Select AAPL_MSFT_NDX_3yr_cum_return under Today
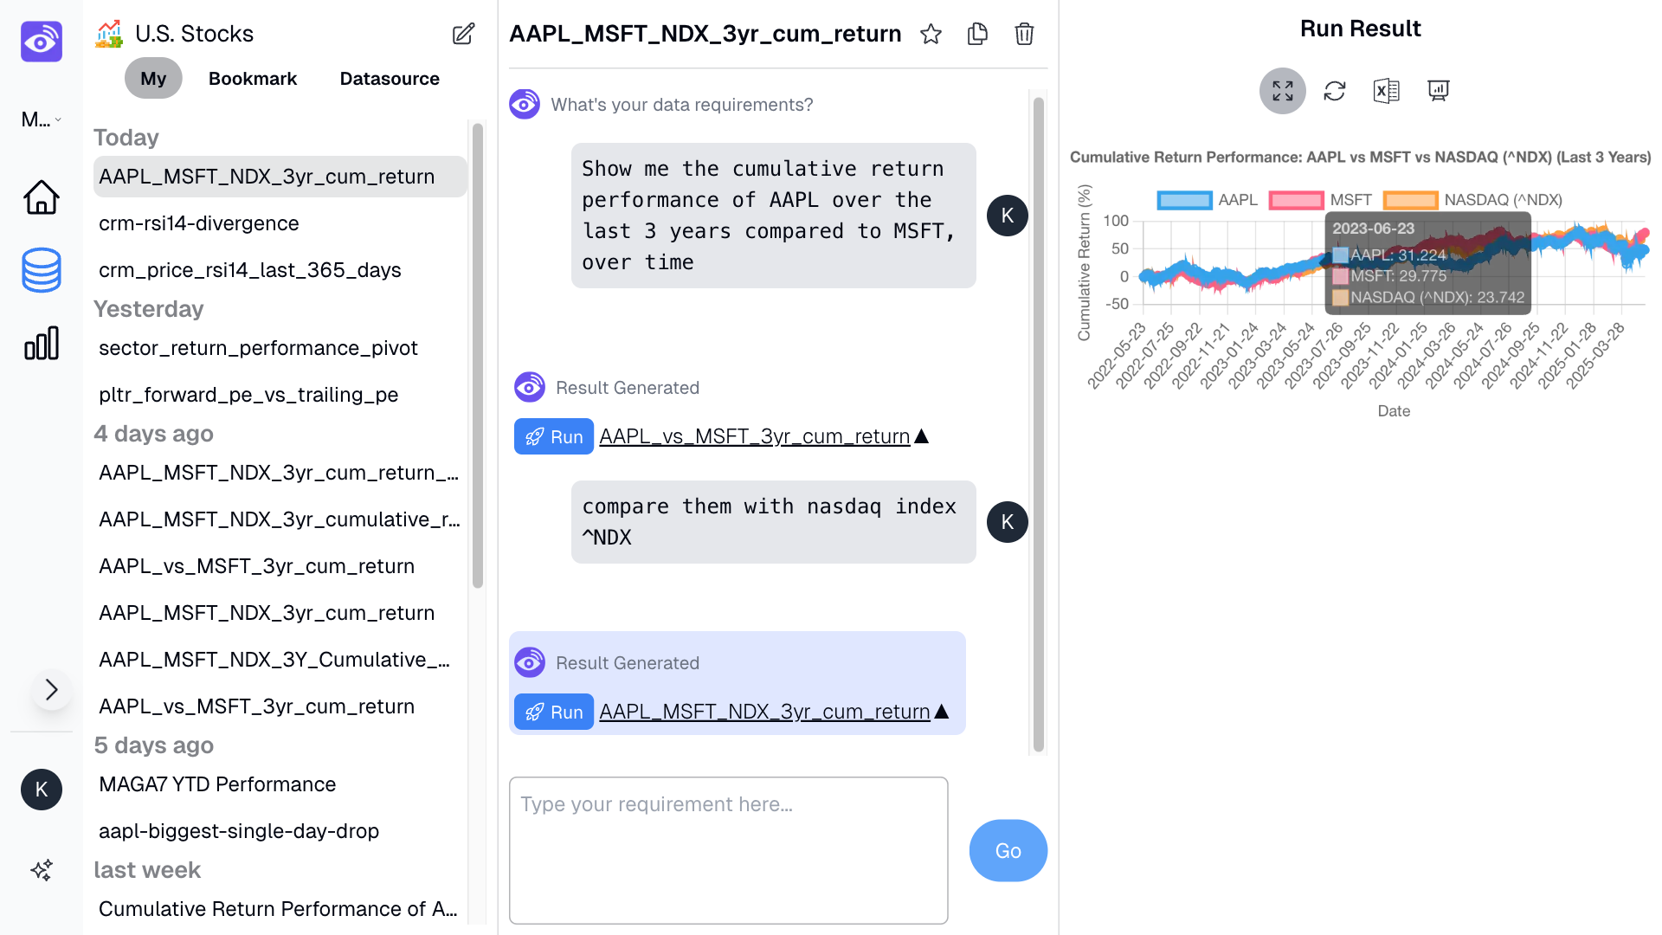The width and height of the screenshot is (1662, 935). click(x=280, y=177)
